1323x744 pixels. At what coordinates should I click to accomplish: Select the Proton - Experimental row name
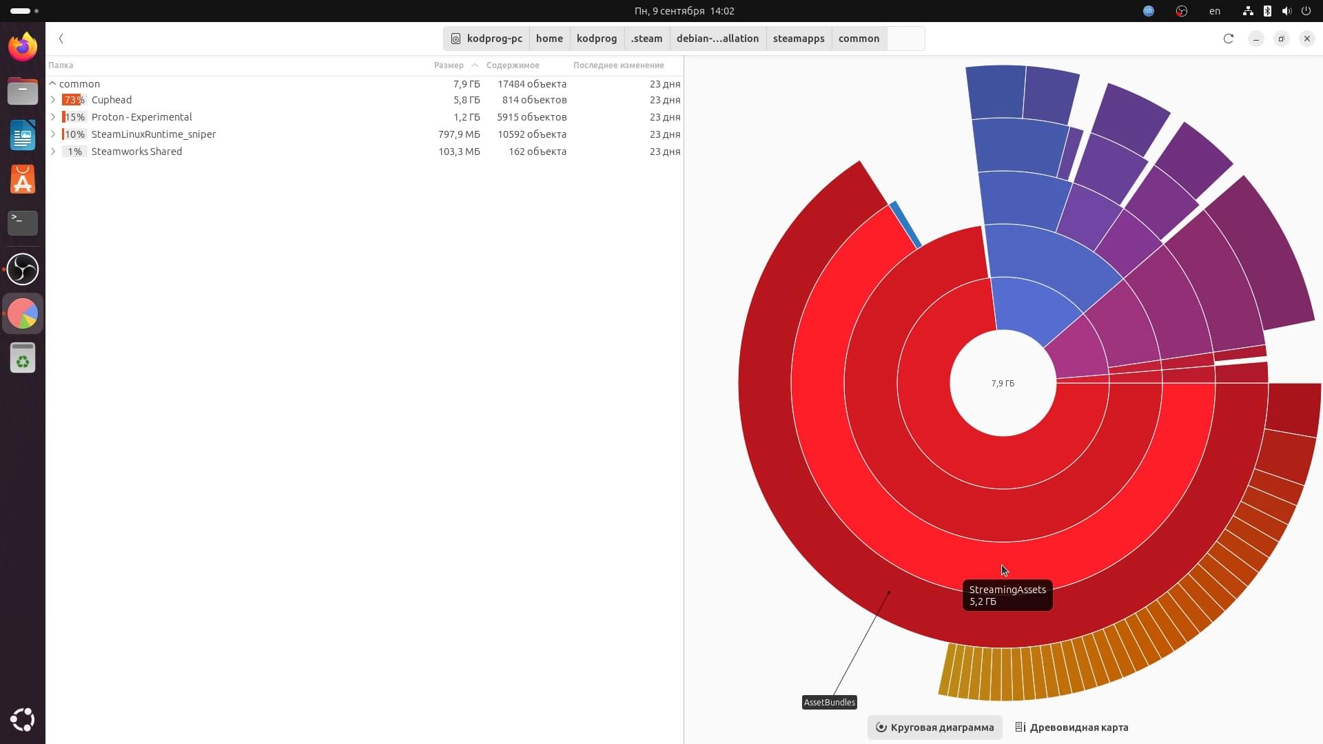click(142, 117)
